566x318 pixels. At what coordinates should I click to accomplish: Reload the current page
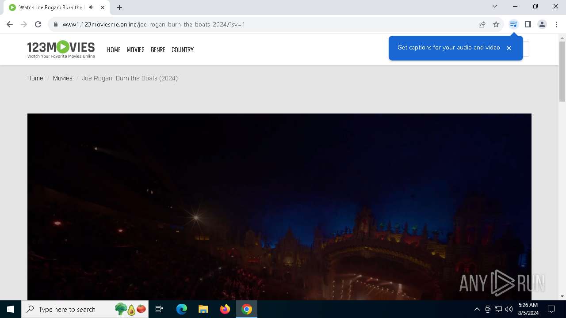point(38,24)
